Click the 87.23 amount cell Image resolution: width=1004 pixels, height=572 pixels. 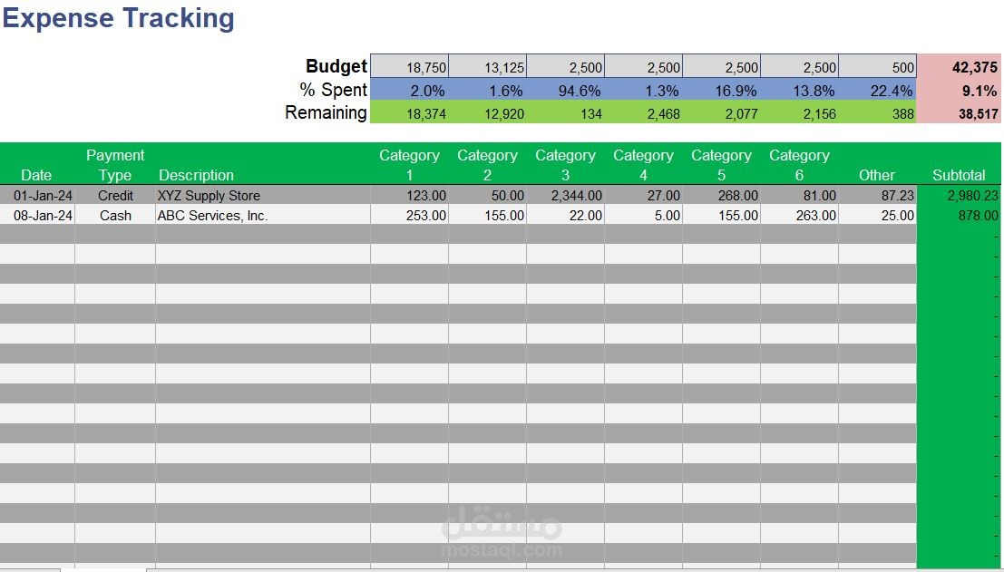tap(877, 195)
